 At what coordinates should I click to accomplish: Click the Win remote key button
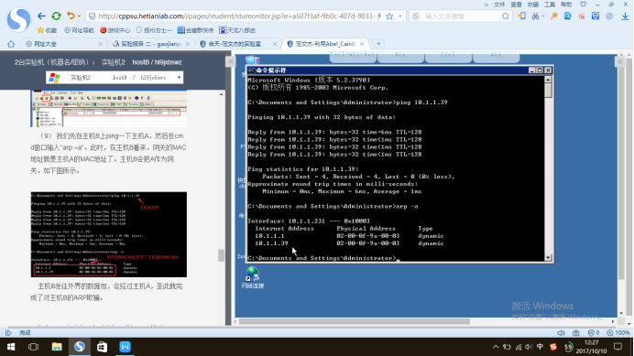400,56
